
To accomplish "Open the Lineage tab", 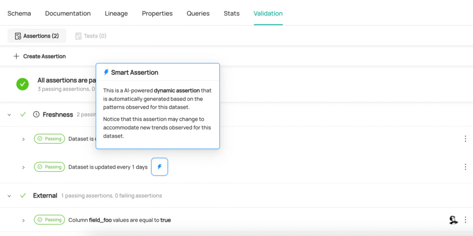I will click(116, 13).
